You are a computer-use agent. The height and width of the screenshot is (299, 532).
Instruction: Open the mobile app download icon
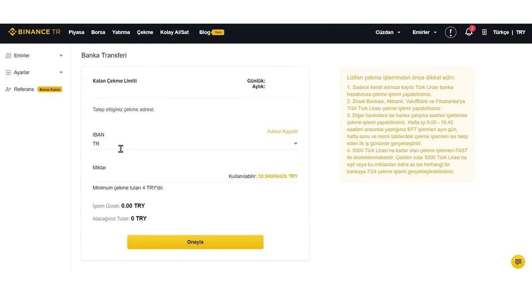point(484,32)
